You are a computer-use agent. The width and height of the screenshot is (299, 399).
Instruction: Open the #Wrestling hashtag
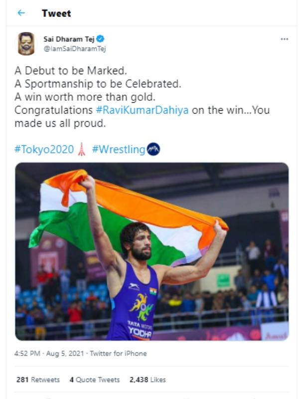(x=119, y=149)
